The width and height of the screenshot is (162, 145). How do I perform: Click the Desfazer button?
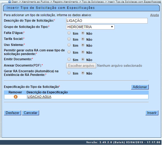13,113
